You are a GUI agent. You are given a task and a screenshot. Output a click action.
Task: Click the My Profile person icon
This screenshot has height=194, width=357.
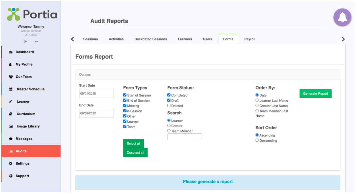[x=11, y=65]
